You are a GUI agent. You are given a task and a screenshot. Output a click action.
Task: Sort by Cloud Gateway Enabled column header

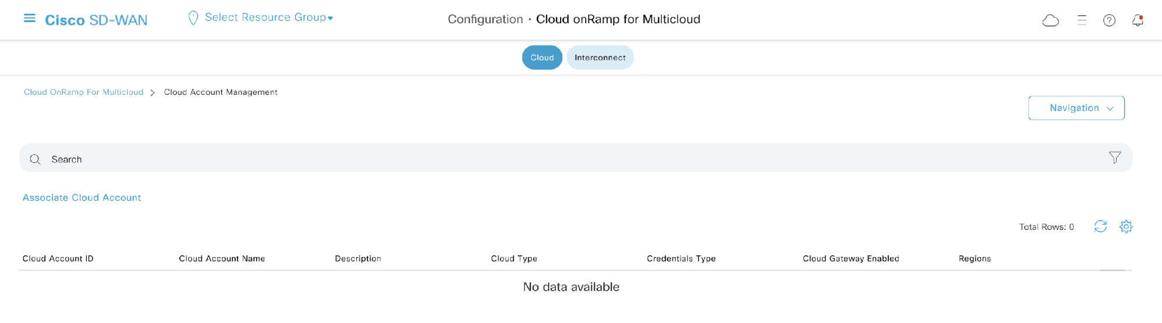coord(851,258)
